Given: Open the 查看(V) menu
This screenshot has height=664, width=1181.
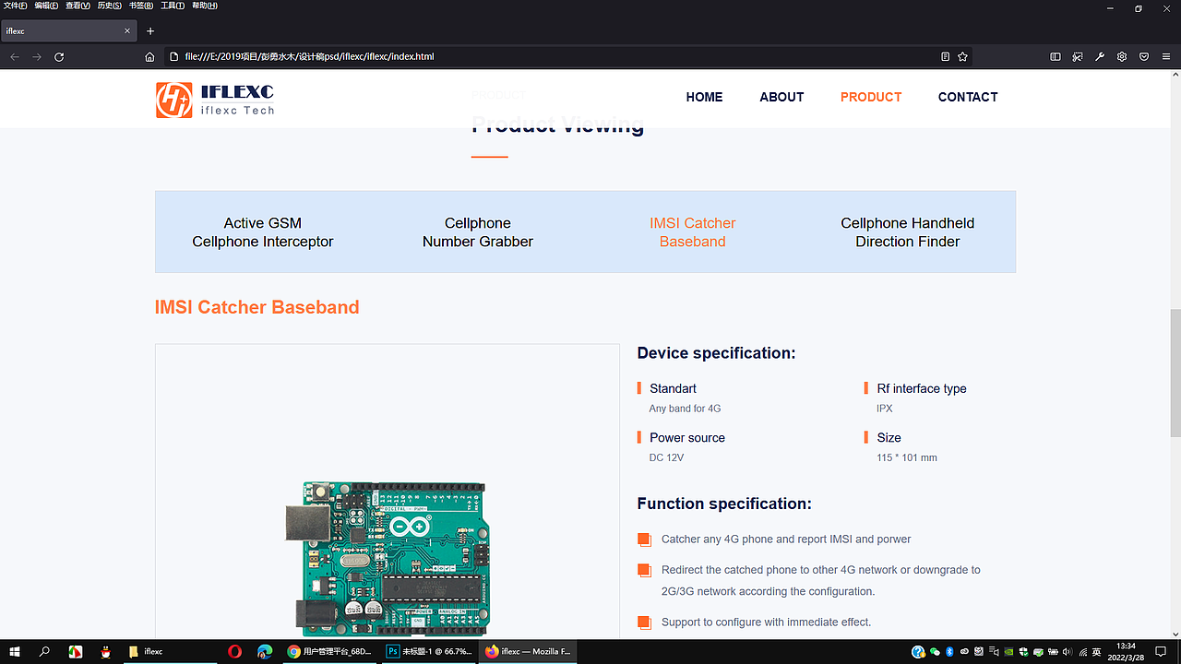Looking at the screenshot, I should [x=78, y=6].
